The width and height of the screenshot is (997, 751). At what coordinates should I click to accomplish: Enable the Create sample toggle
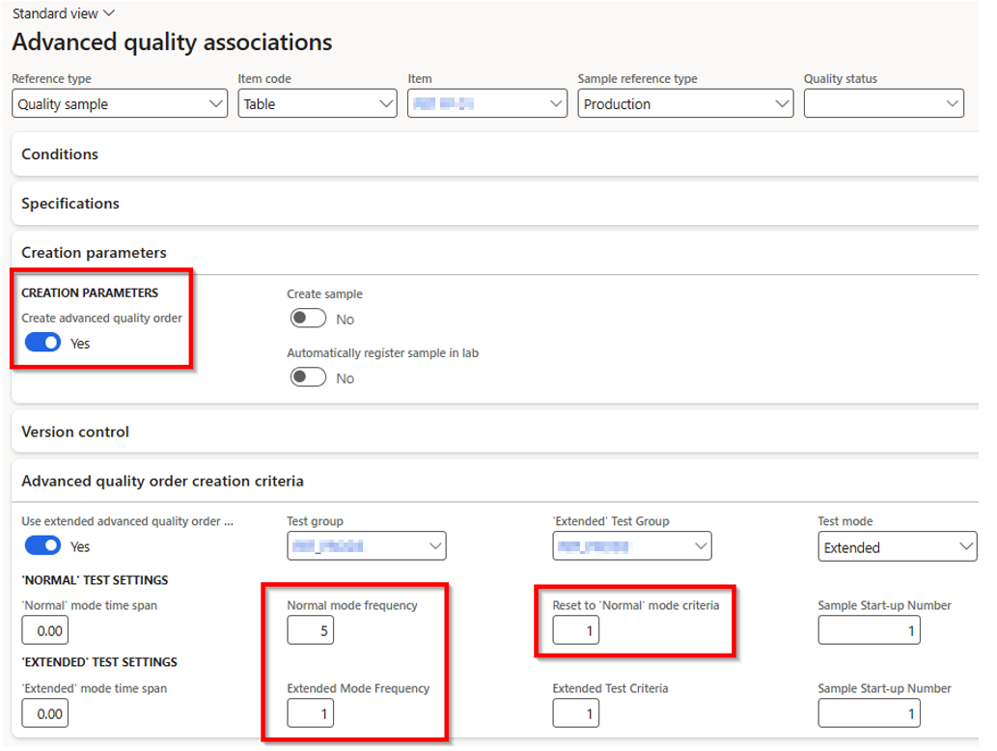[x=308, y=319]
